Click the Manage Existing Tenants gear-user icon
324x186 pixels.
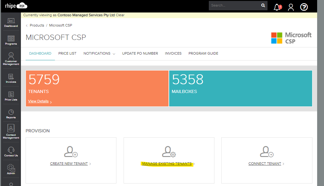click(x=169, y=152)
